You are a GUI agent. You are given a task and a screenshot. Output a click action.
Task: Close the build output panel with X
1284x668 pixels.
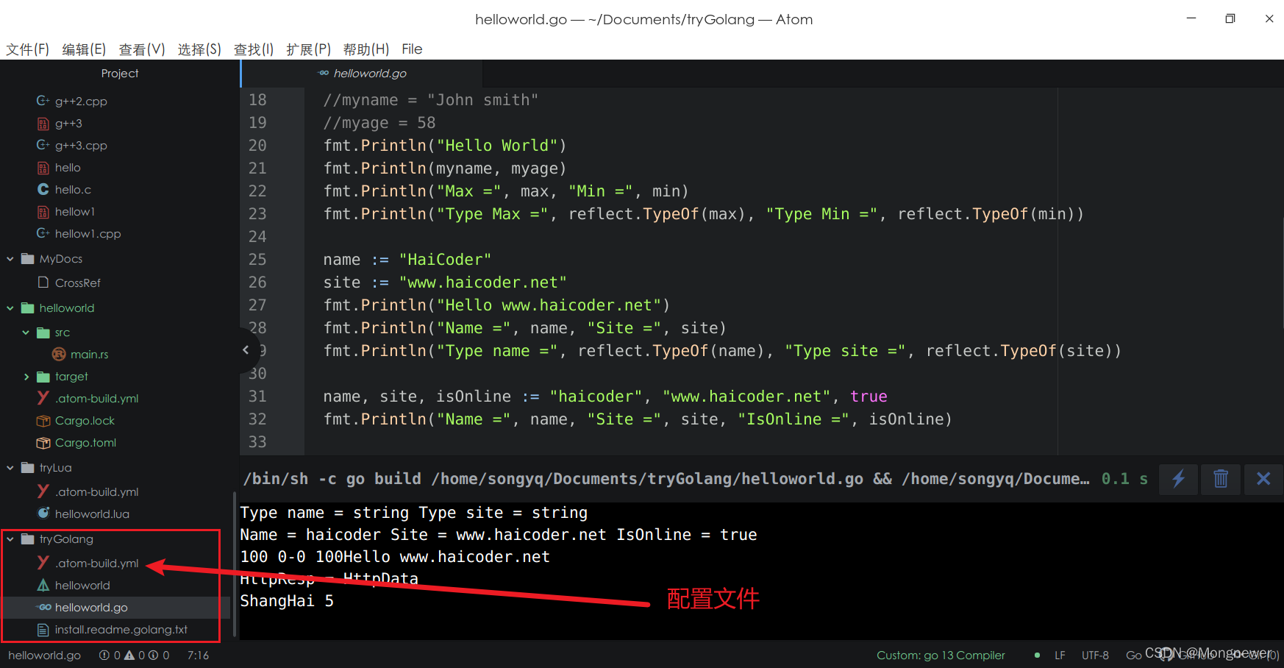pos(1263,479)
